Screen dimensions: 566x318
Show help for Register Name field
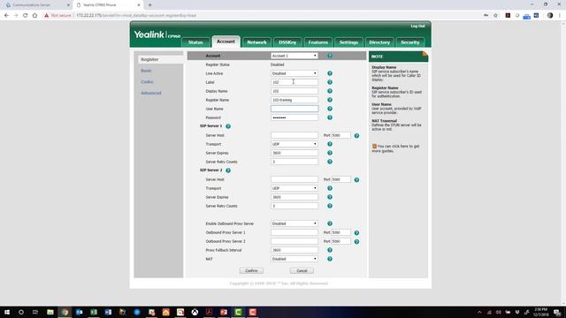tap(330, 100)
